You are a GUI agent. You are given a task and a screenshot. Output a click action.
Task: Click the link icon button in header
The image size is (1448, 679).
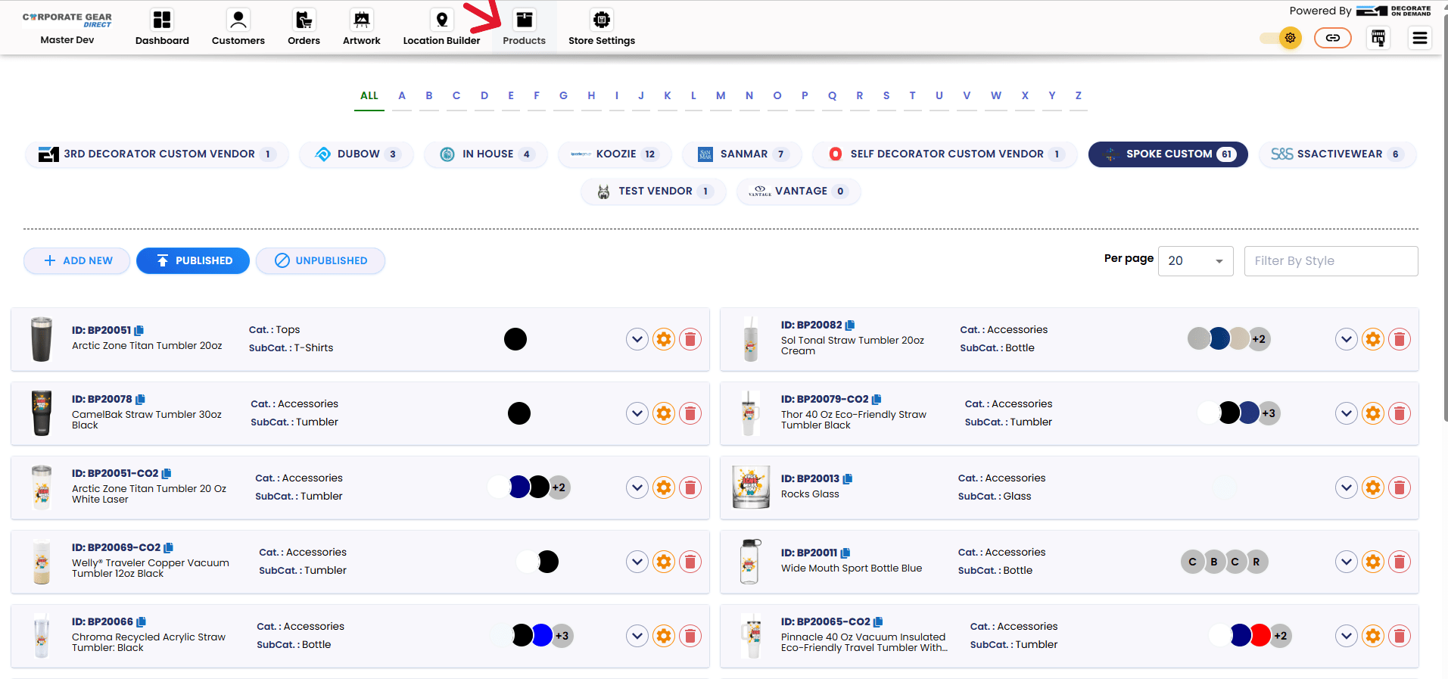1333,38
